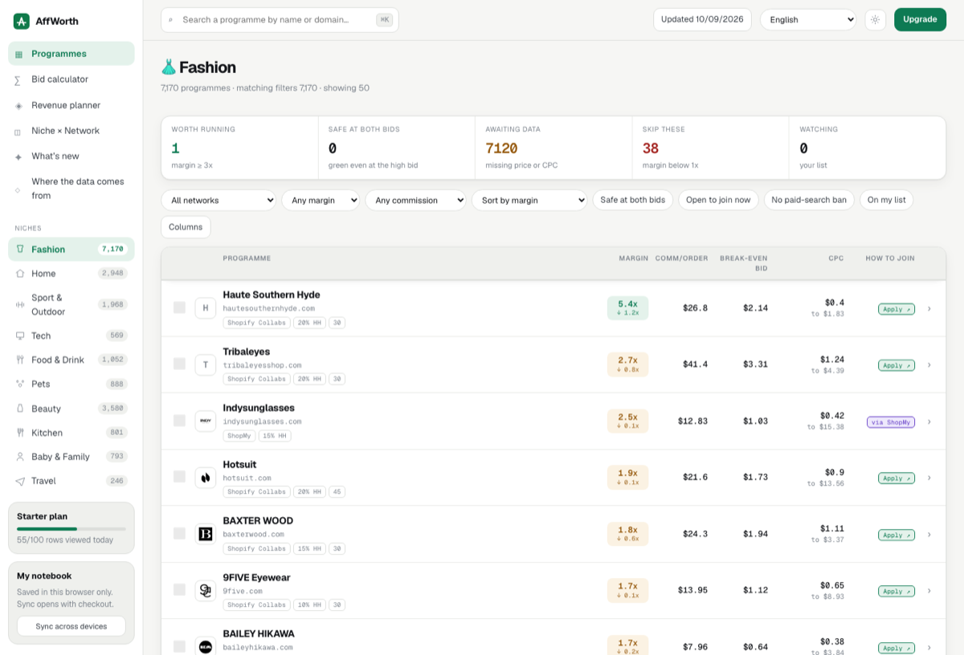Click the Awaiting data 7120 stat card
This screenshot has width=964, height=655.
click(x=553, y=148)
